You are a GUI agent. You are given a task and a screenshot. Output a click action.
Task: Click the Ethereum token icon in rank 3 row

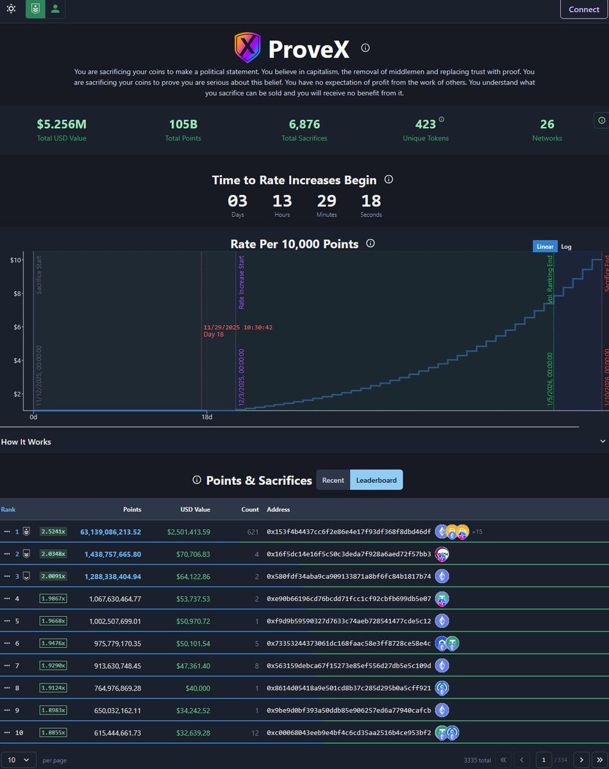(x=442, y=576)
